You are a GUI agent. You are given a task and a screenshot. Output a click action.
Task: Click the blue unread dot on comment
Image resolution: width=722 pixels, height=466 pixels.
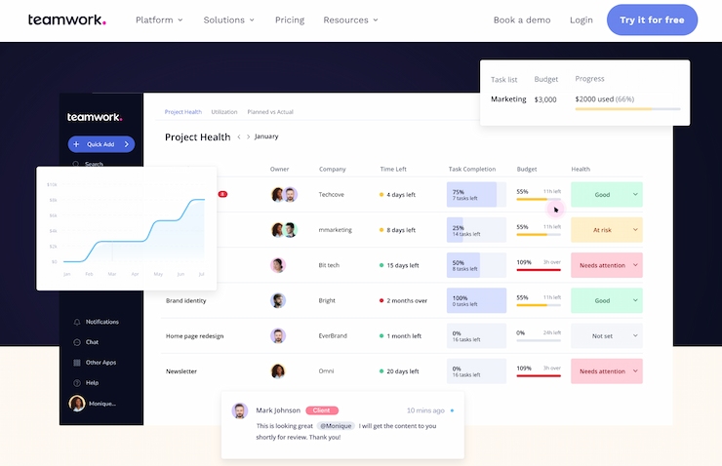[452, 410]
